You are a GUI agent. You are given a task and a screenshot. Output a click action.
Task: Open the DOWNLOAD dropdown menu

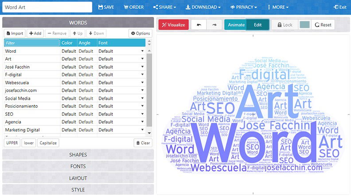(x=203, y=7)
